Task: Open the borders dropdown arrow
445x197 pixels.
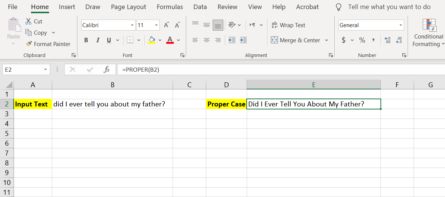Action: [139, 40]
